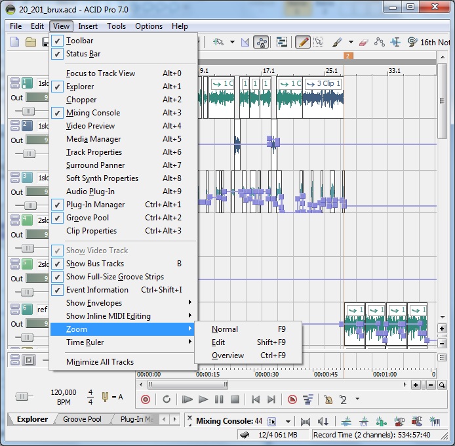Click the Lock Envelopes to Events icon
This screenshot has height=446, width=455.
[260, 42]
